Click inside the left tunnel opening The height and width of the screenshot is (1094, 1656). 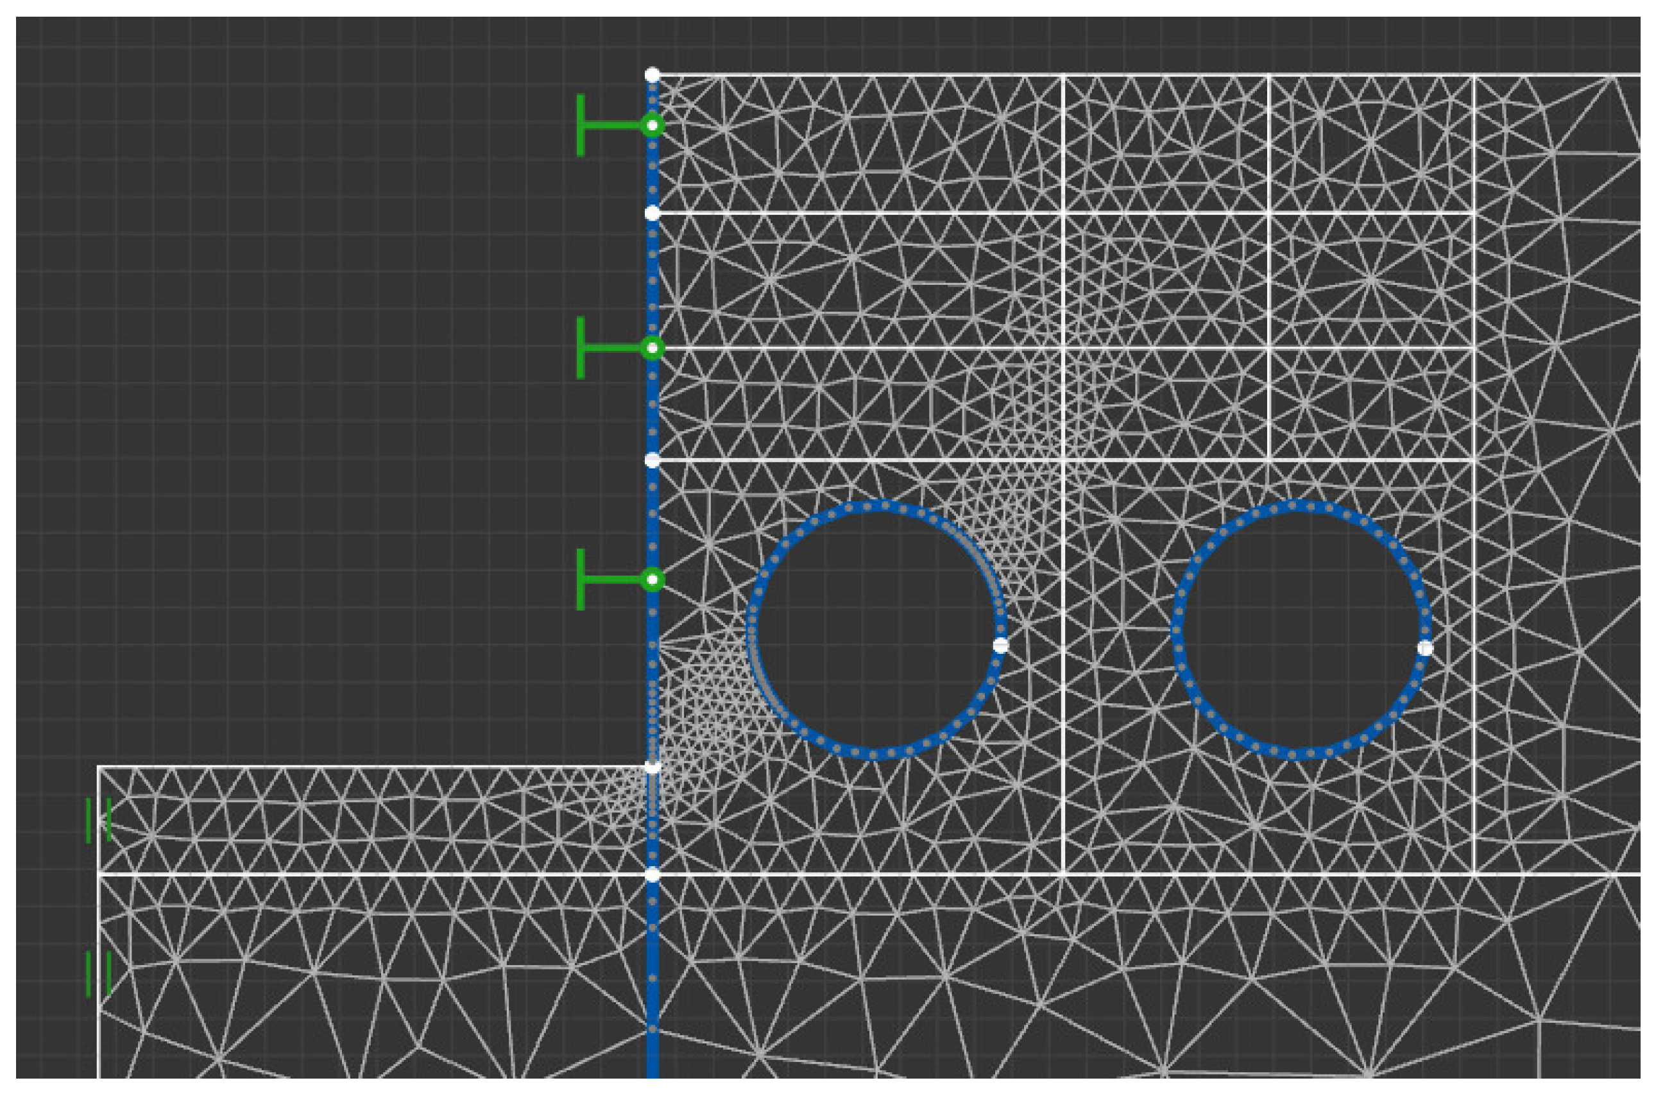pos(876,630)
